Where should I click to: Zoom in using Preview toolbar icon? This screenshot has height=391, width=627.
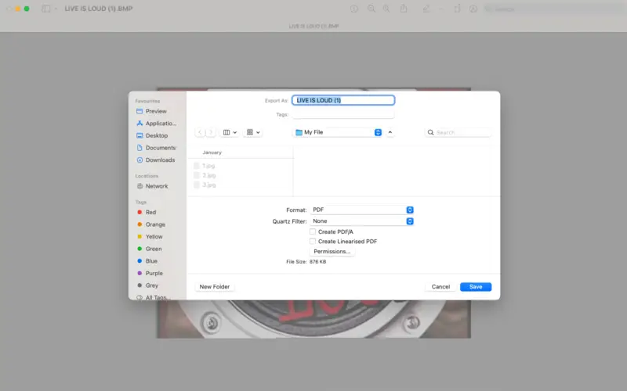(386, 9)
